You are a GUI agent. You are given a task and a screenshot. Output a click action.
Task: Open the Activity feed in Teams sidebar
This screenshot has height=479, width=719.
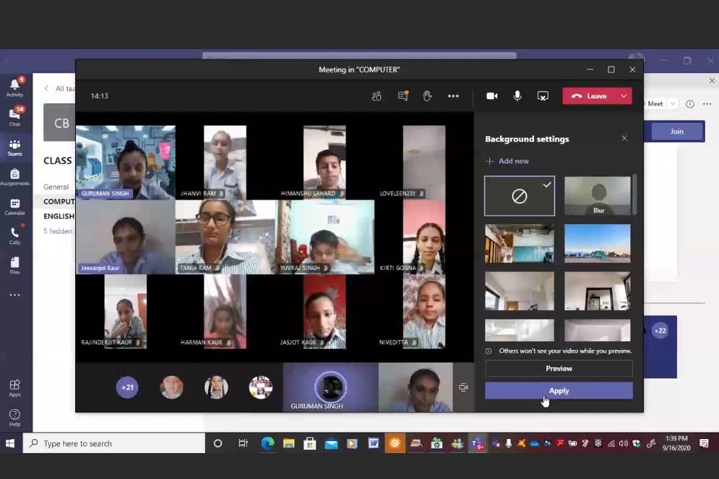(x=15, y=87)
